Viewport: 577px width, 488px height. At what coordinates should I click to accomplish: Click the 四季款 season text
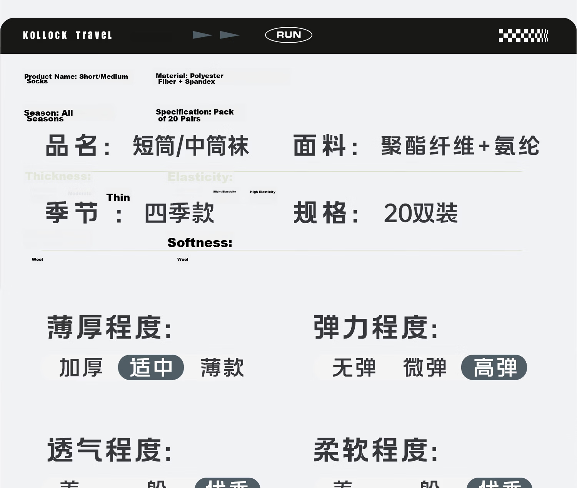(179, 213)
